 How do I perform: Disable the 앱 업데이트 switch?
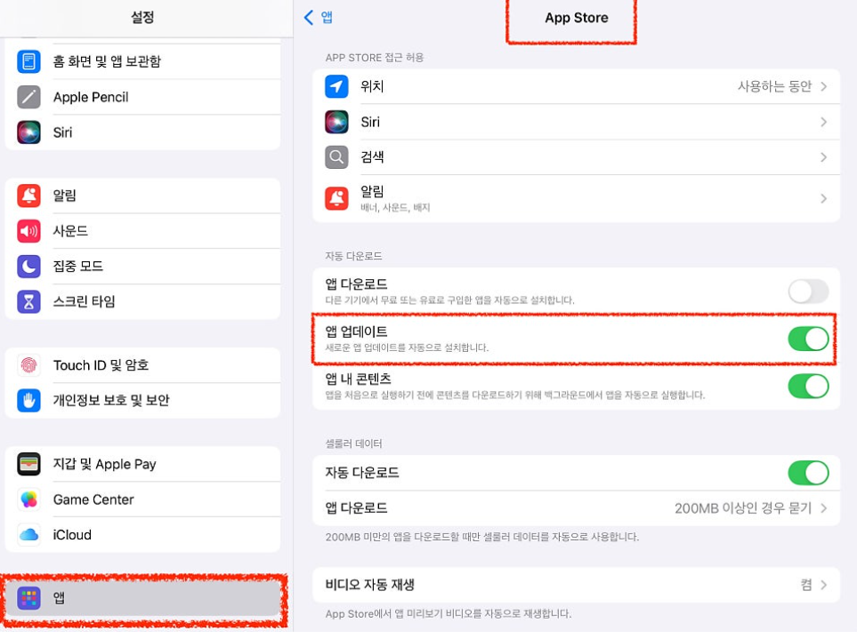click(x=808, y=339)
